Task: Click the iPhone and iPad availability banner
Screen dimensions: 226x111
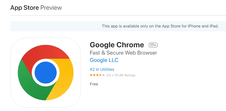Action: click(x=118, y=26)
